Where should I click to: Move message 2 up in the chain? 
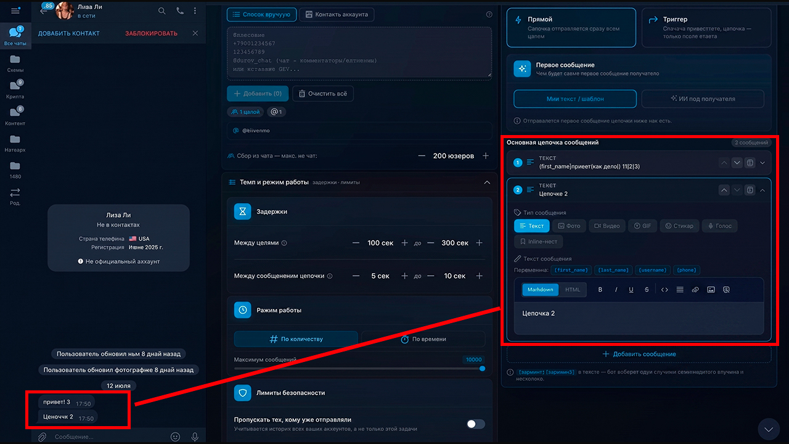coord(724,190)
